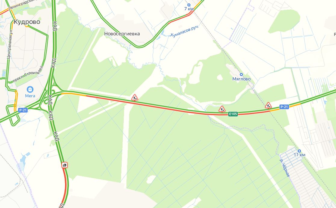Screen dimensions: 336x208
Task: Open the roadworks warning beside the E105 shield
Action: pyautogui.click(x=222, y=109)
